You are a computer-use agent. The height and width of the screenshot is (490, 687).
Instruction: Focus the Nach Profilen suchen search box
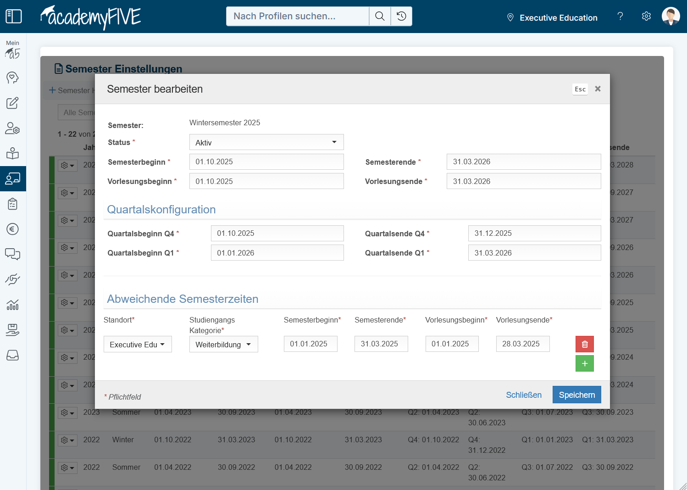pyautogui.click(x=297, y=16)
